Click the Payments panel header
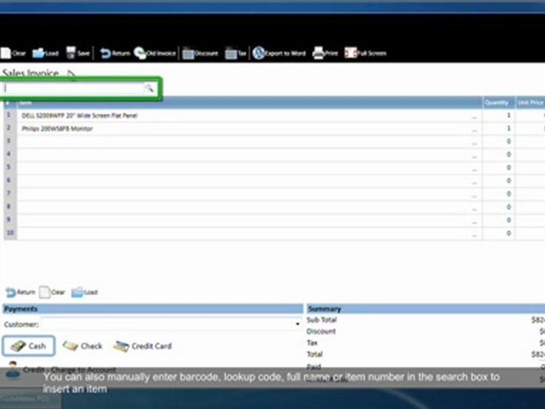The width and height of the screenshot is (545, 409). click(x=153, y=309)
